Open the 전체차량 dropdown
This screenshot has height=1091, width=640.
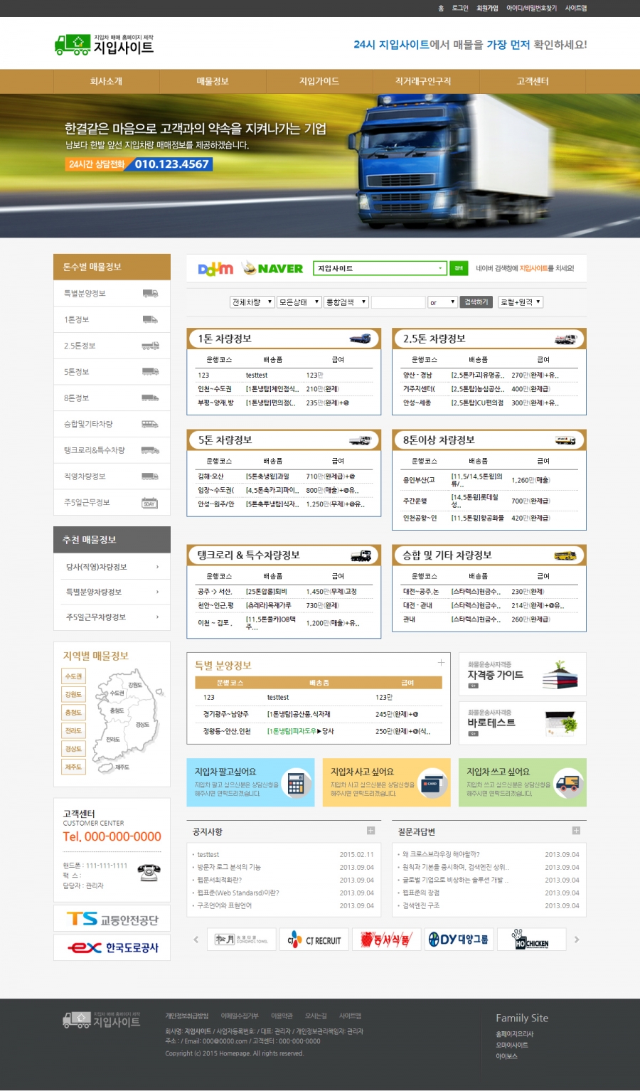[252, 302]
